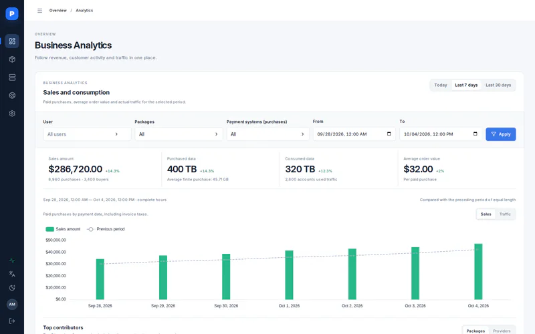The image size is (535, 334).
Task: Click the From date input field
Action: pyautogui.click(x=354, y=134)
